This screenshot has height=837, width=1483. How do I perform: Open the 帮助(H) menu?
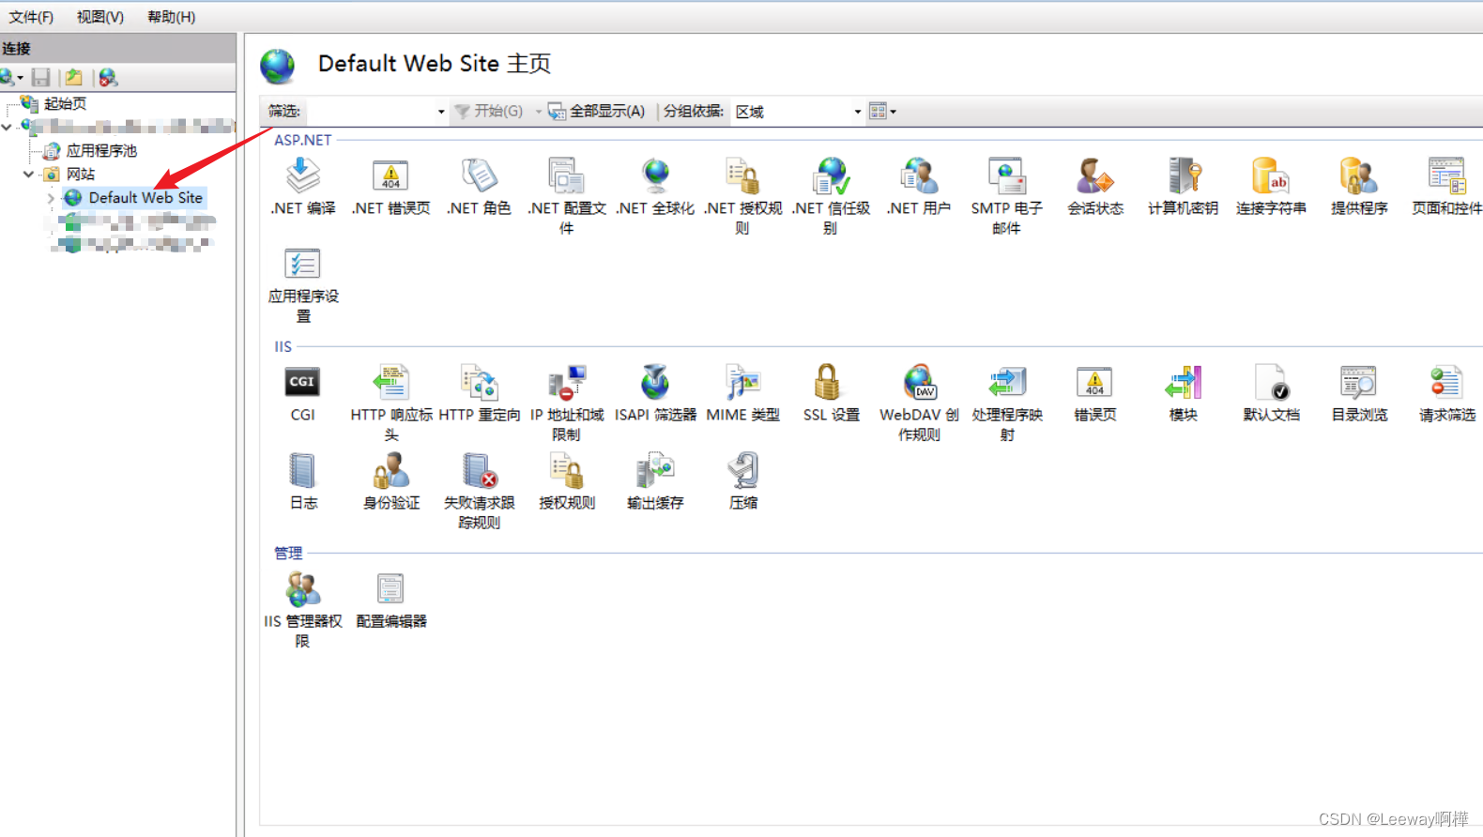171,17
